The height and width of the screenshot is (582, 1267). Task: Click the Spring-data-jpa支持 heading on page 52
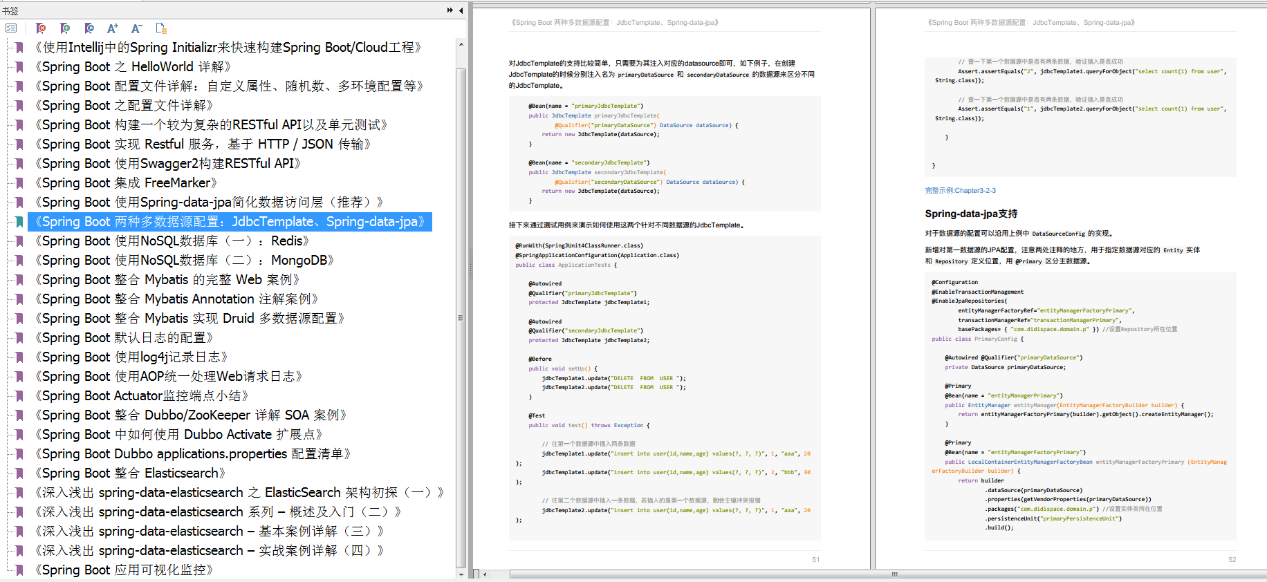click(971, 214)
